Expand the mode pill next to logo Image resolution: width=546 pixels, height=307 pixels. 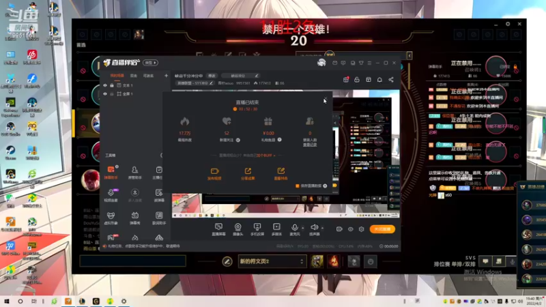tap(150, 63)
